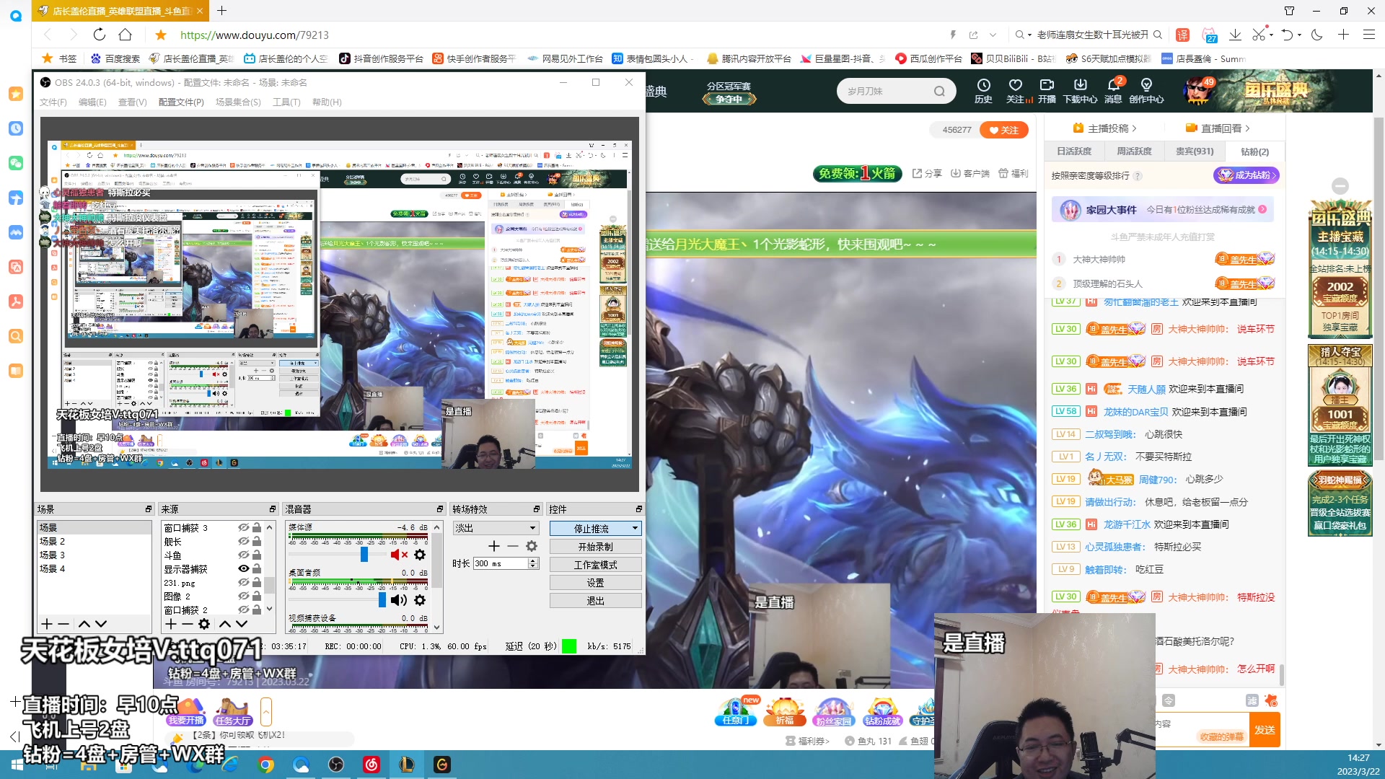Click the 桌面音频 volume slider handle

coord(382,600)
